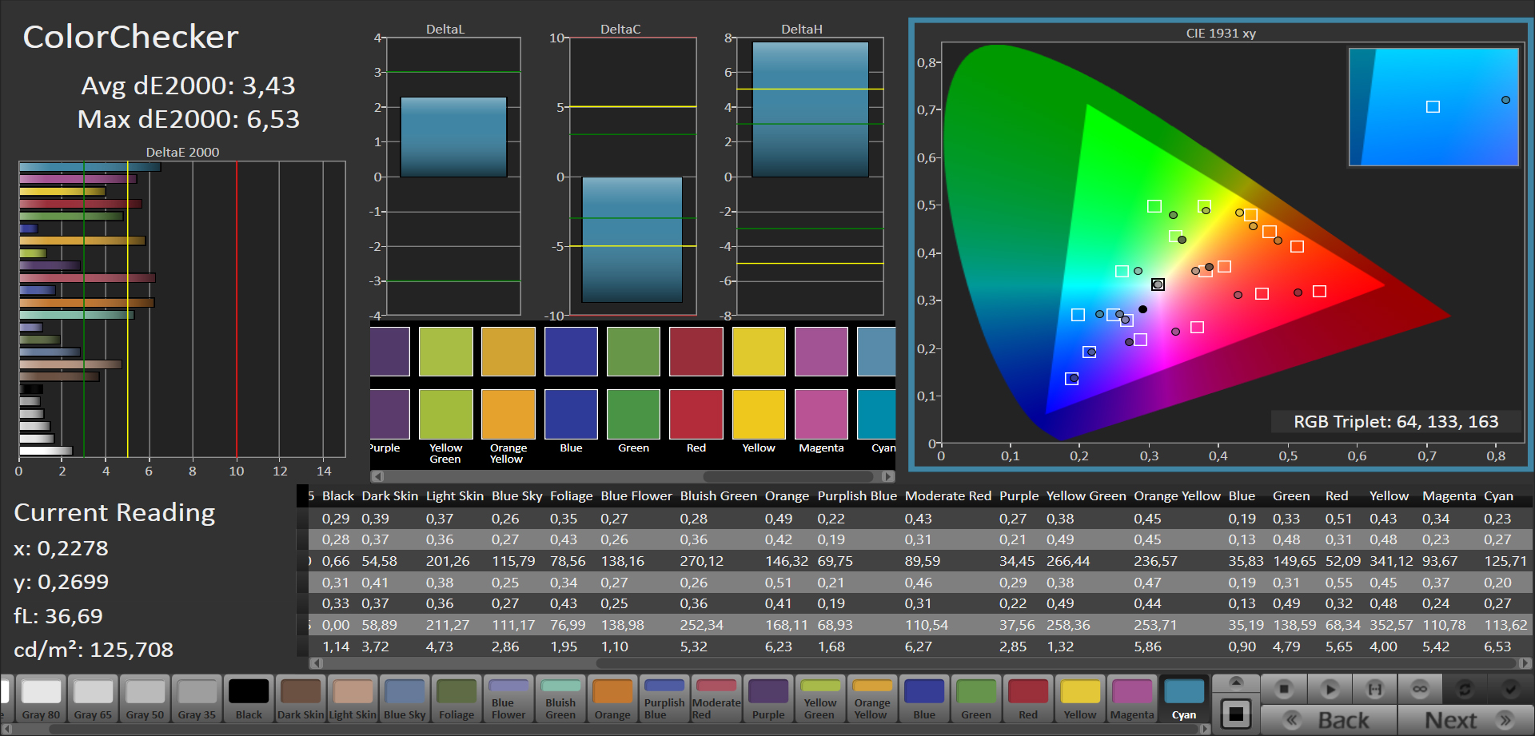Click the Cyan column header in table
1535x736 pixels.
click(x=1498, y=495)
